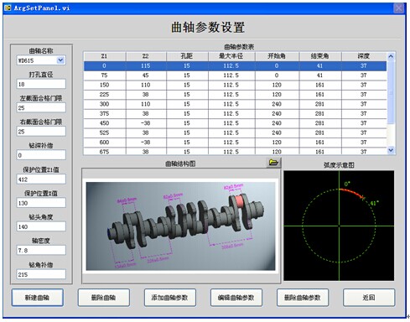Open the crankshaft image folder icon

273,163
